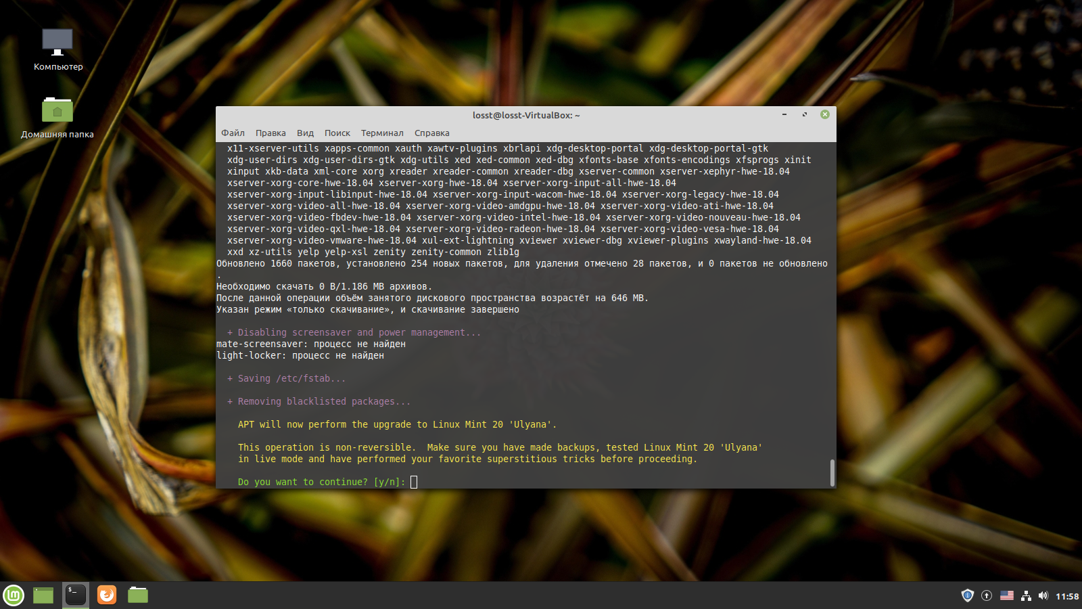Open the Поиск menu

point(337,133)
